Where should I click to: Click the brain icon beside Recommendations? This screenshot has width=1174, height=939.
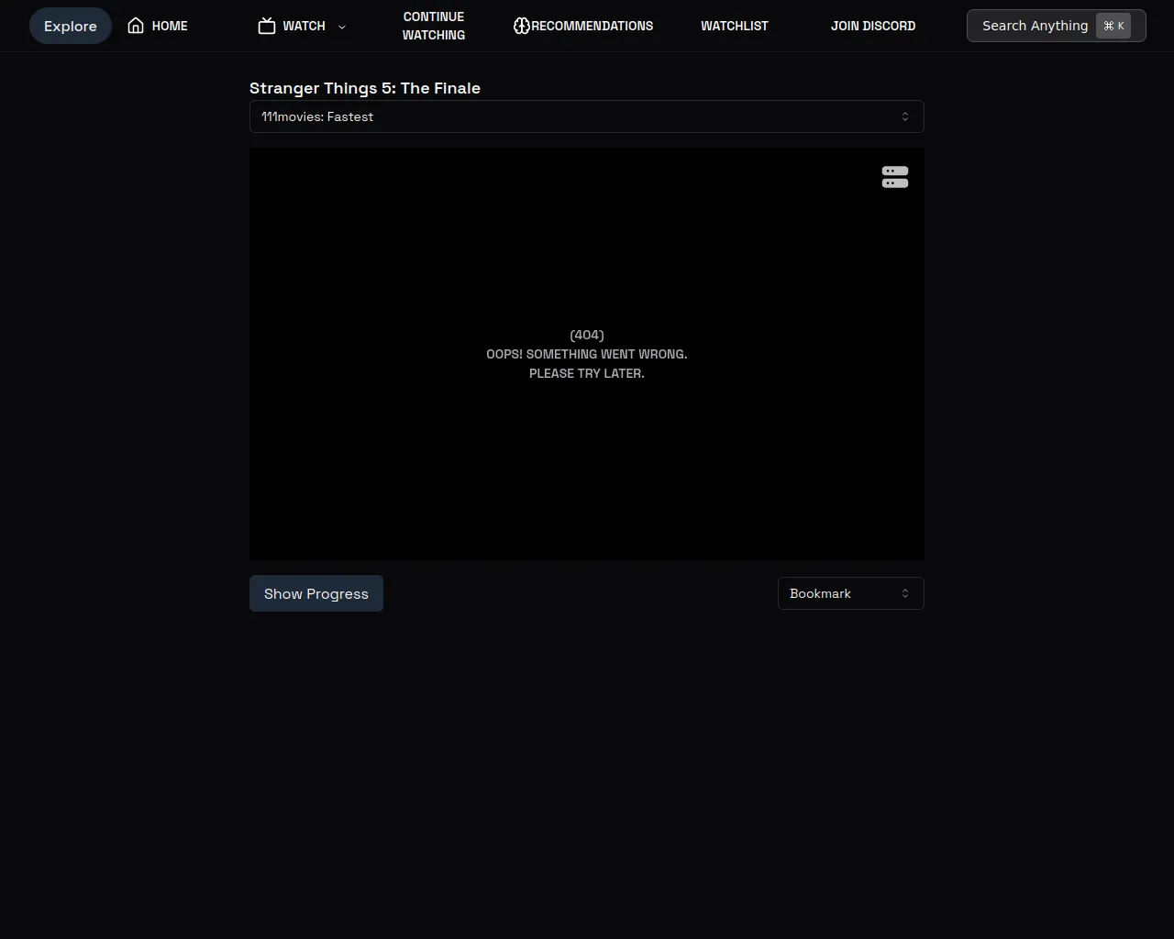[522, 26]
